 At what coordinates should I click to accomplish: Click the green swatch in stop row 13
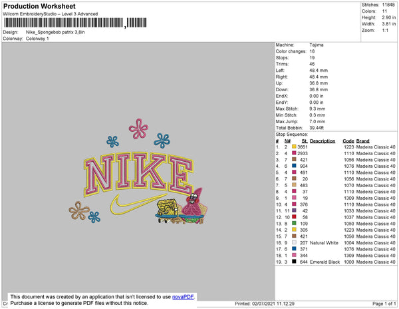click(x=294, y=223)
